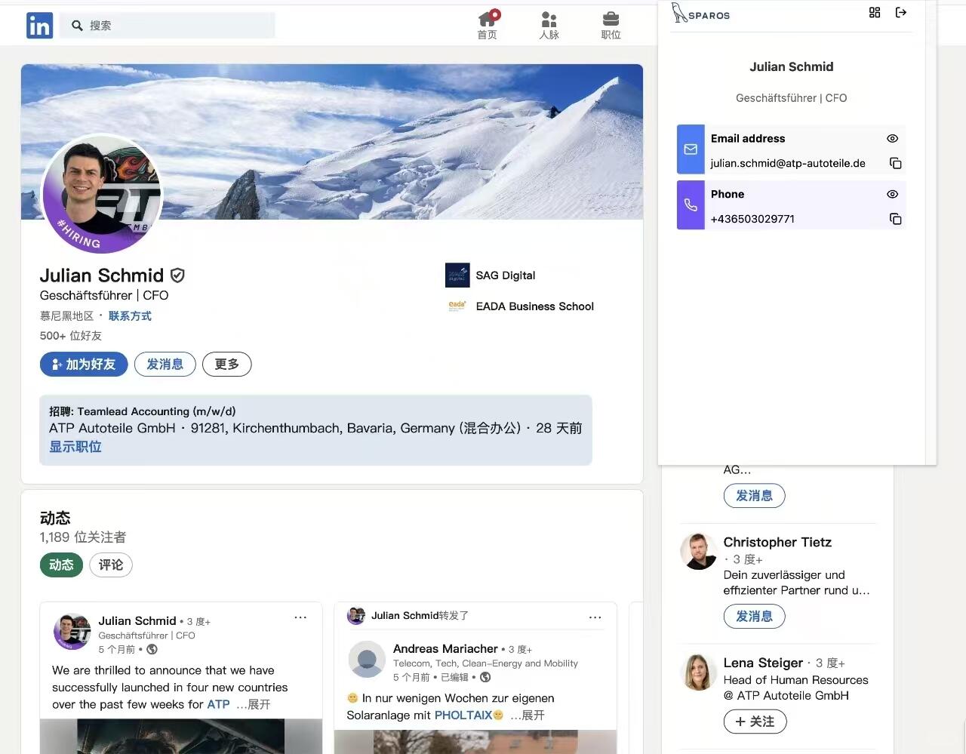This screenshot has width=966, height=754.
Task: Click 发消息 button below AG… entry
Action: (x=755, y=495)
